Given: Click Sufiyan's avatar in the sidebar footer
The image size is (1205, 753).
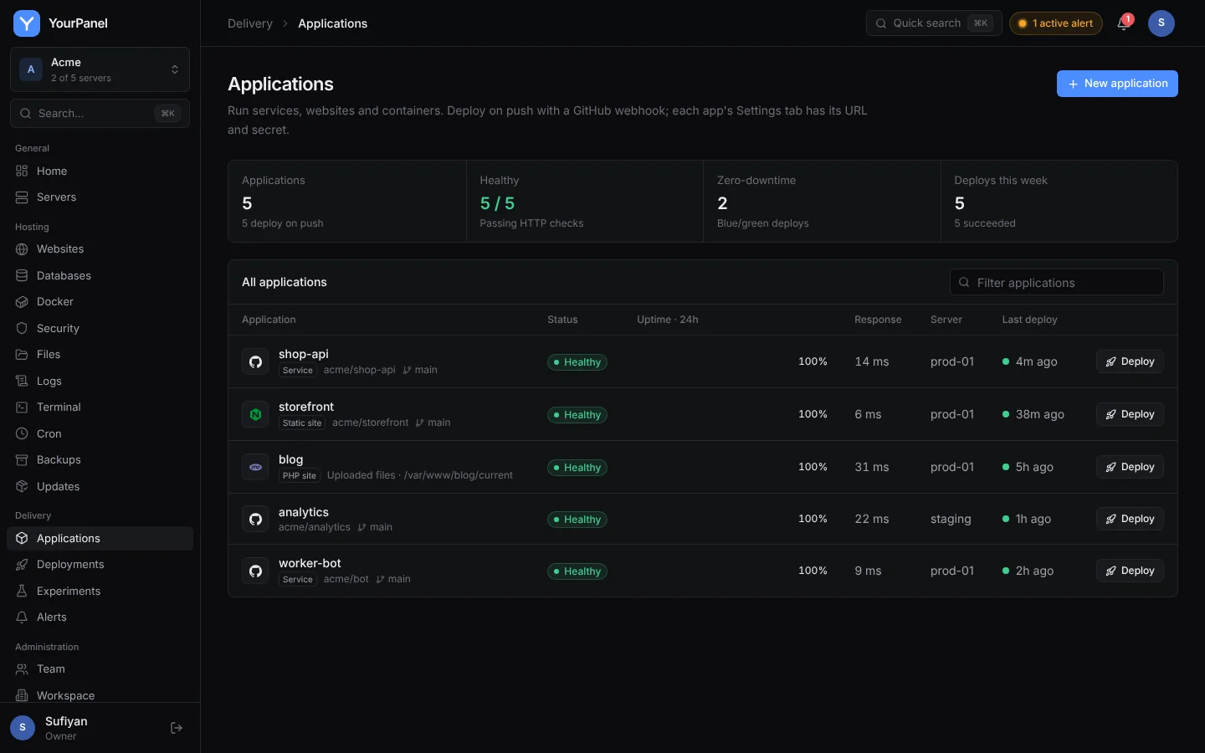Looking at the screenshot, I should coord(23,728).
